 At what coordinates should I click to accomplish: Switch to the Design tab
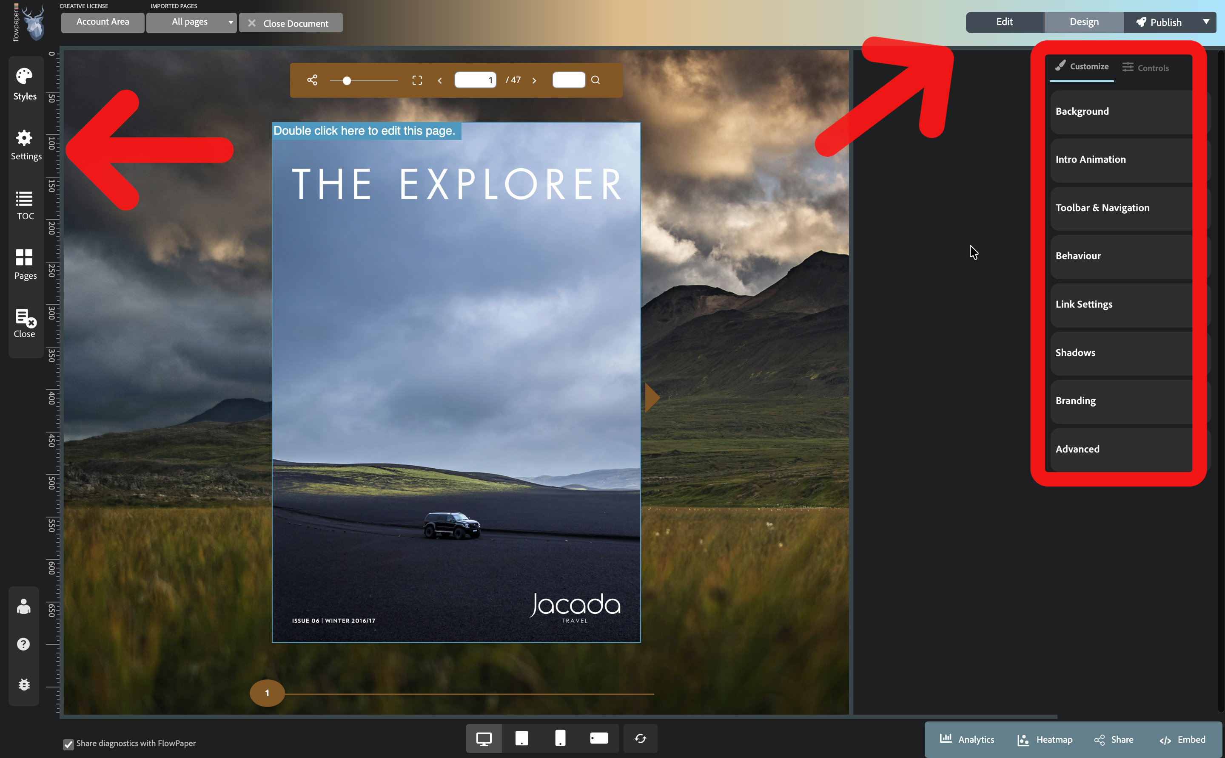pyautogui.click(x=1084, y=22)
